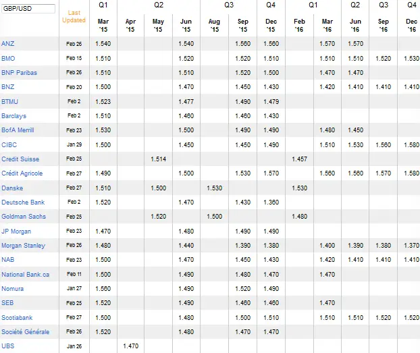Click the May '15 column header

pyautogui.click(x=158, y=26)
